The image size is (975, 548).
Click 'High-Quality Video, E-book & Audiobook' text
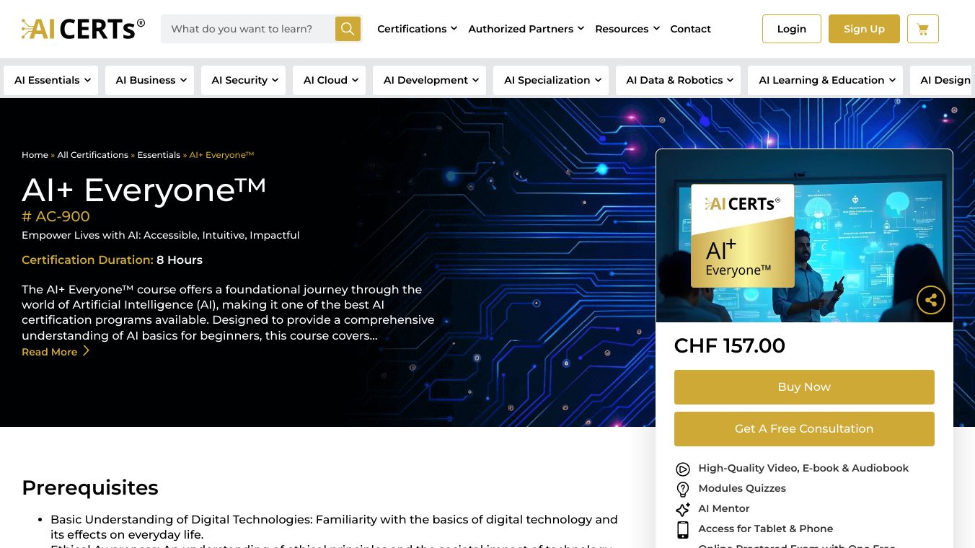click(x=803, y=469)
